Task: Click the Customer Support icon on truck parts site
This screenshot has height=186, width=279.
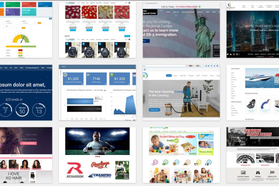Action: point(243,172)
